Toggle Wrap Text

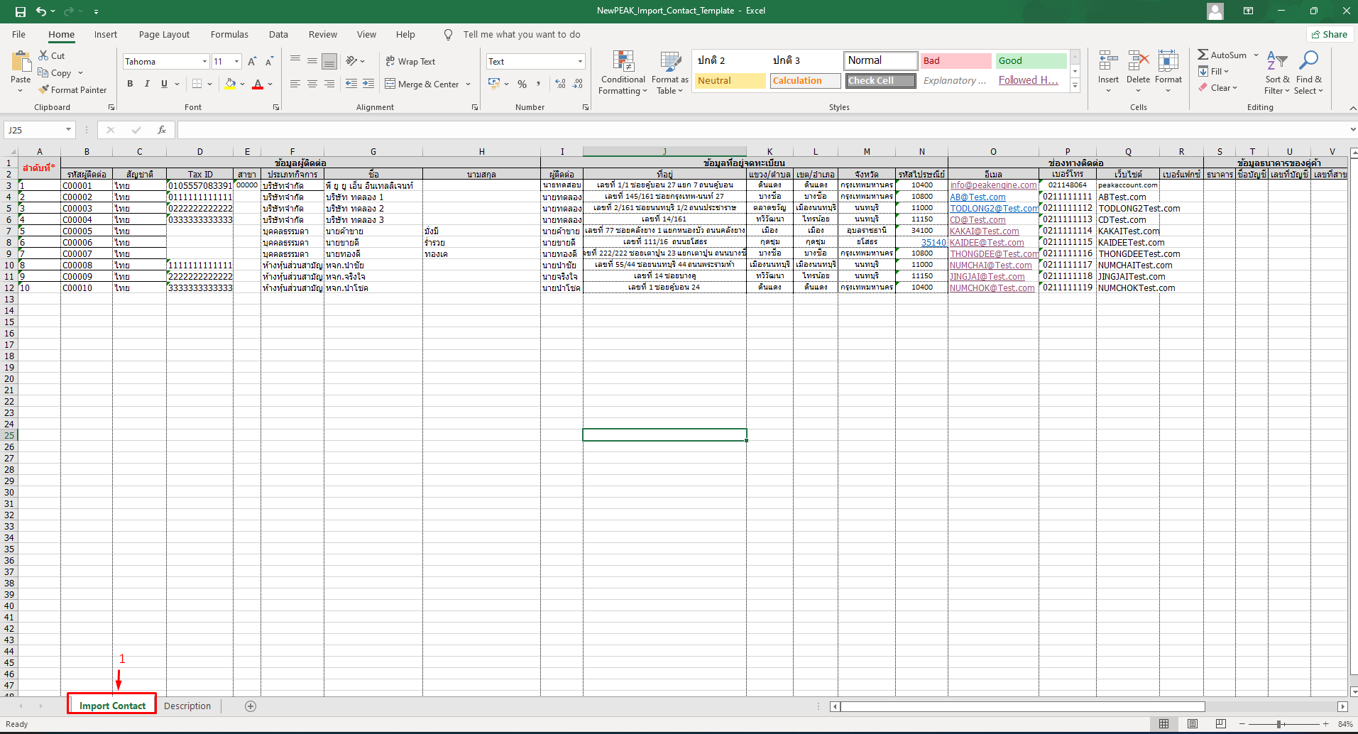pos(410,62)
